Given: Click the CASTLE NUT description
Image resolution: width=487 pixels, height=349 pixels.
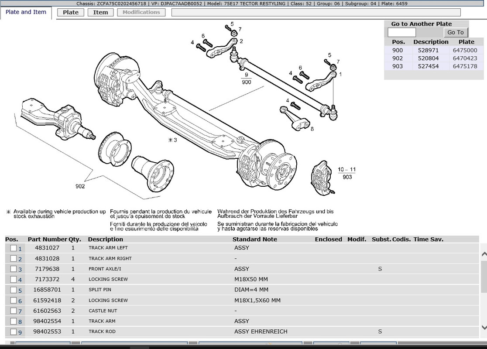Looking at the screenshot, I should coord(103,311).
